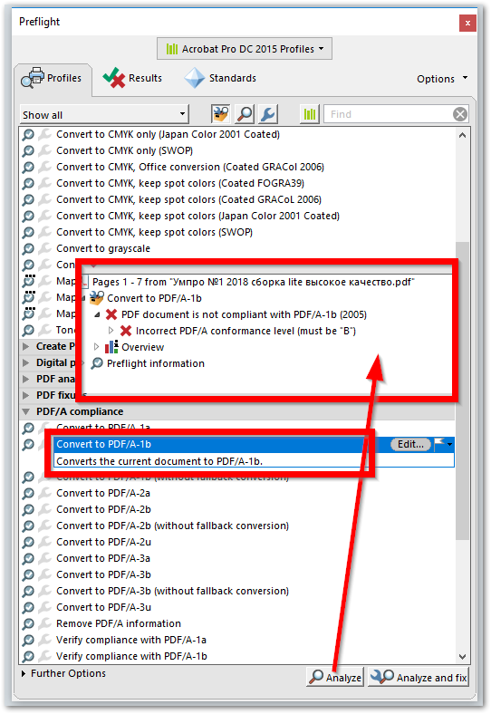
Task: Click magnifier icon beside Convert to PDF/A-2u
Action: tap(28, 543)
